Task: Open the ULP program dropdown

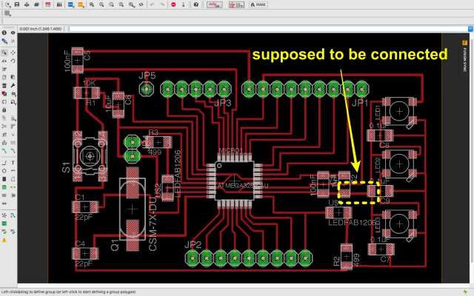Action: 81,4
